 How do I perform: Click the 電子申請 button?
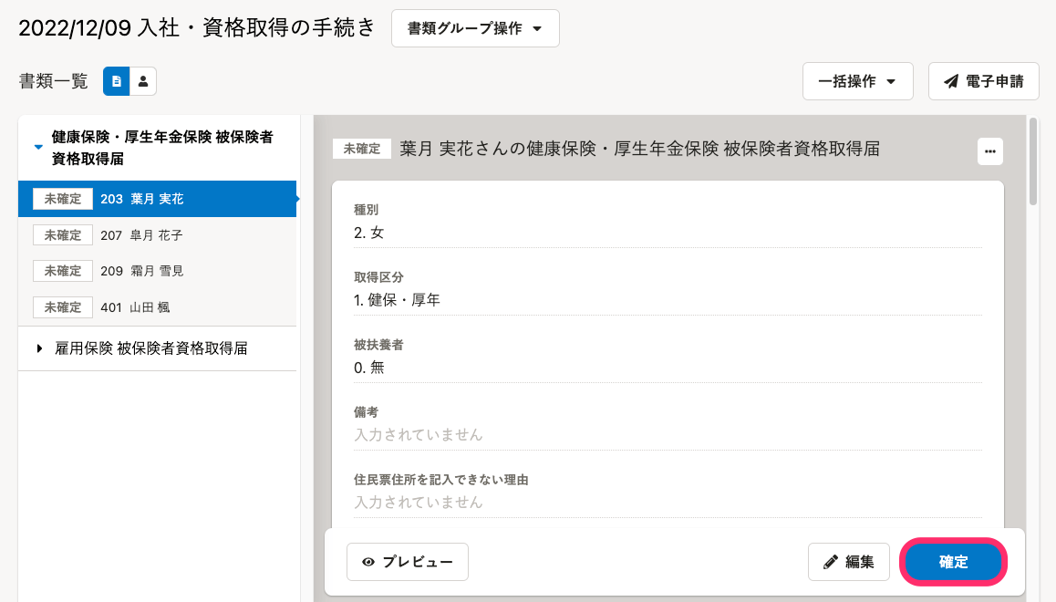pos(983,81)
